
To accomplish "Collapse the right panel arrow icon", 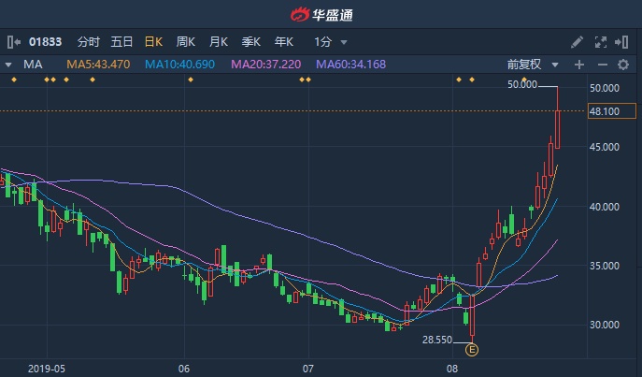I will [x=621, y=42].
